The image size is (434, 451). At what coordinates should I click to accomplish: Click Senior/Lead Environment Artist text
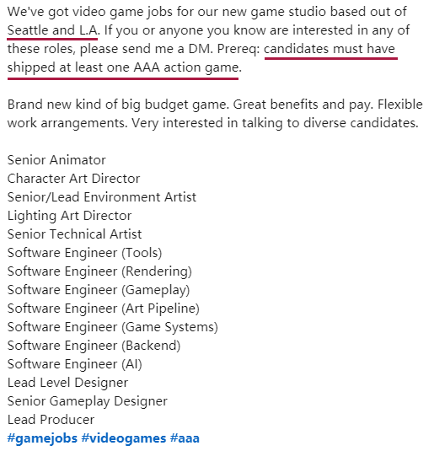(x=102, y=197)
